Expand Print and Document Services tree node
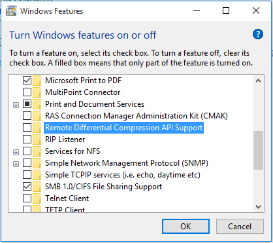273x243 pixels. 16,105
